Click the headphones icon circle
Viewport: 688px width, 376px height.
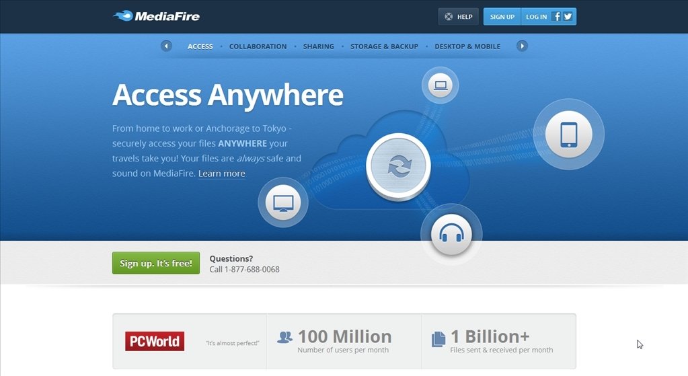(x=451, y=234)
